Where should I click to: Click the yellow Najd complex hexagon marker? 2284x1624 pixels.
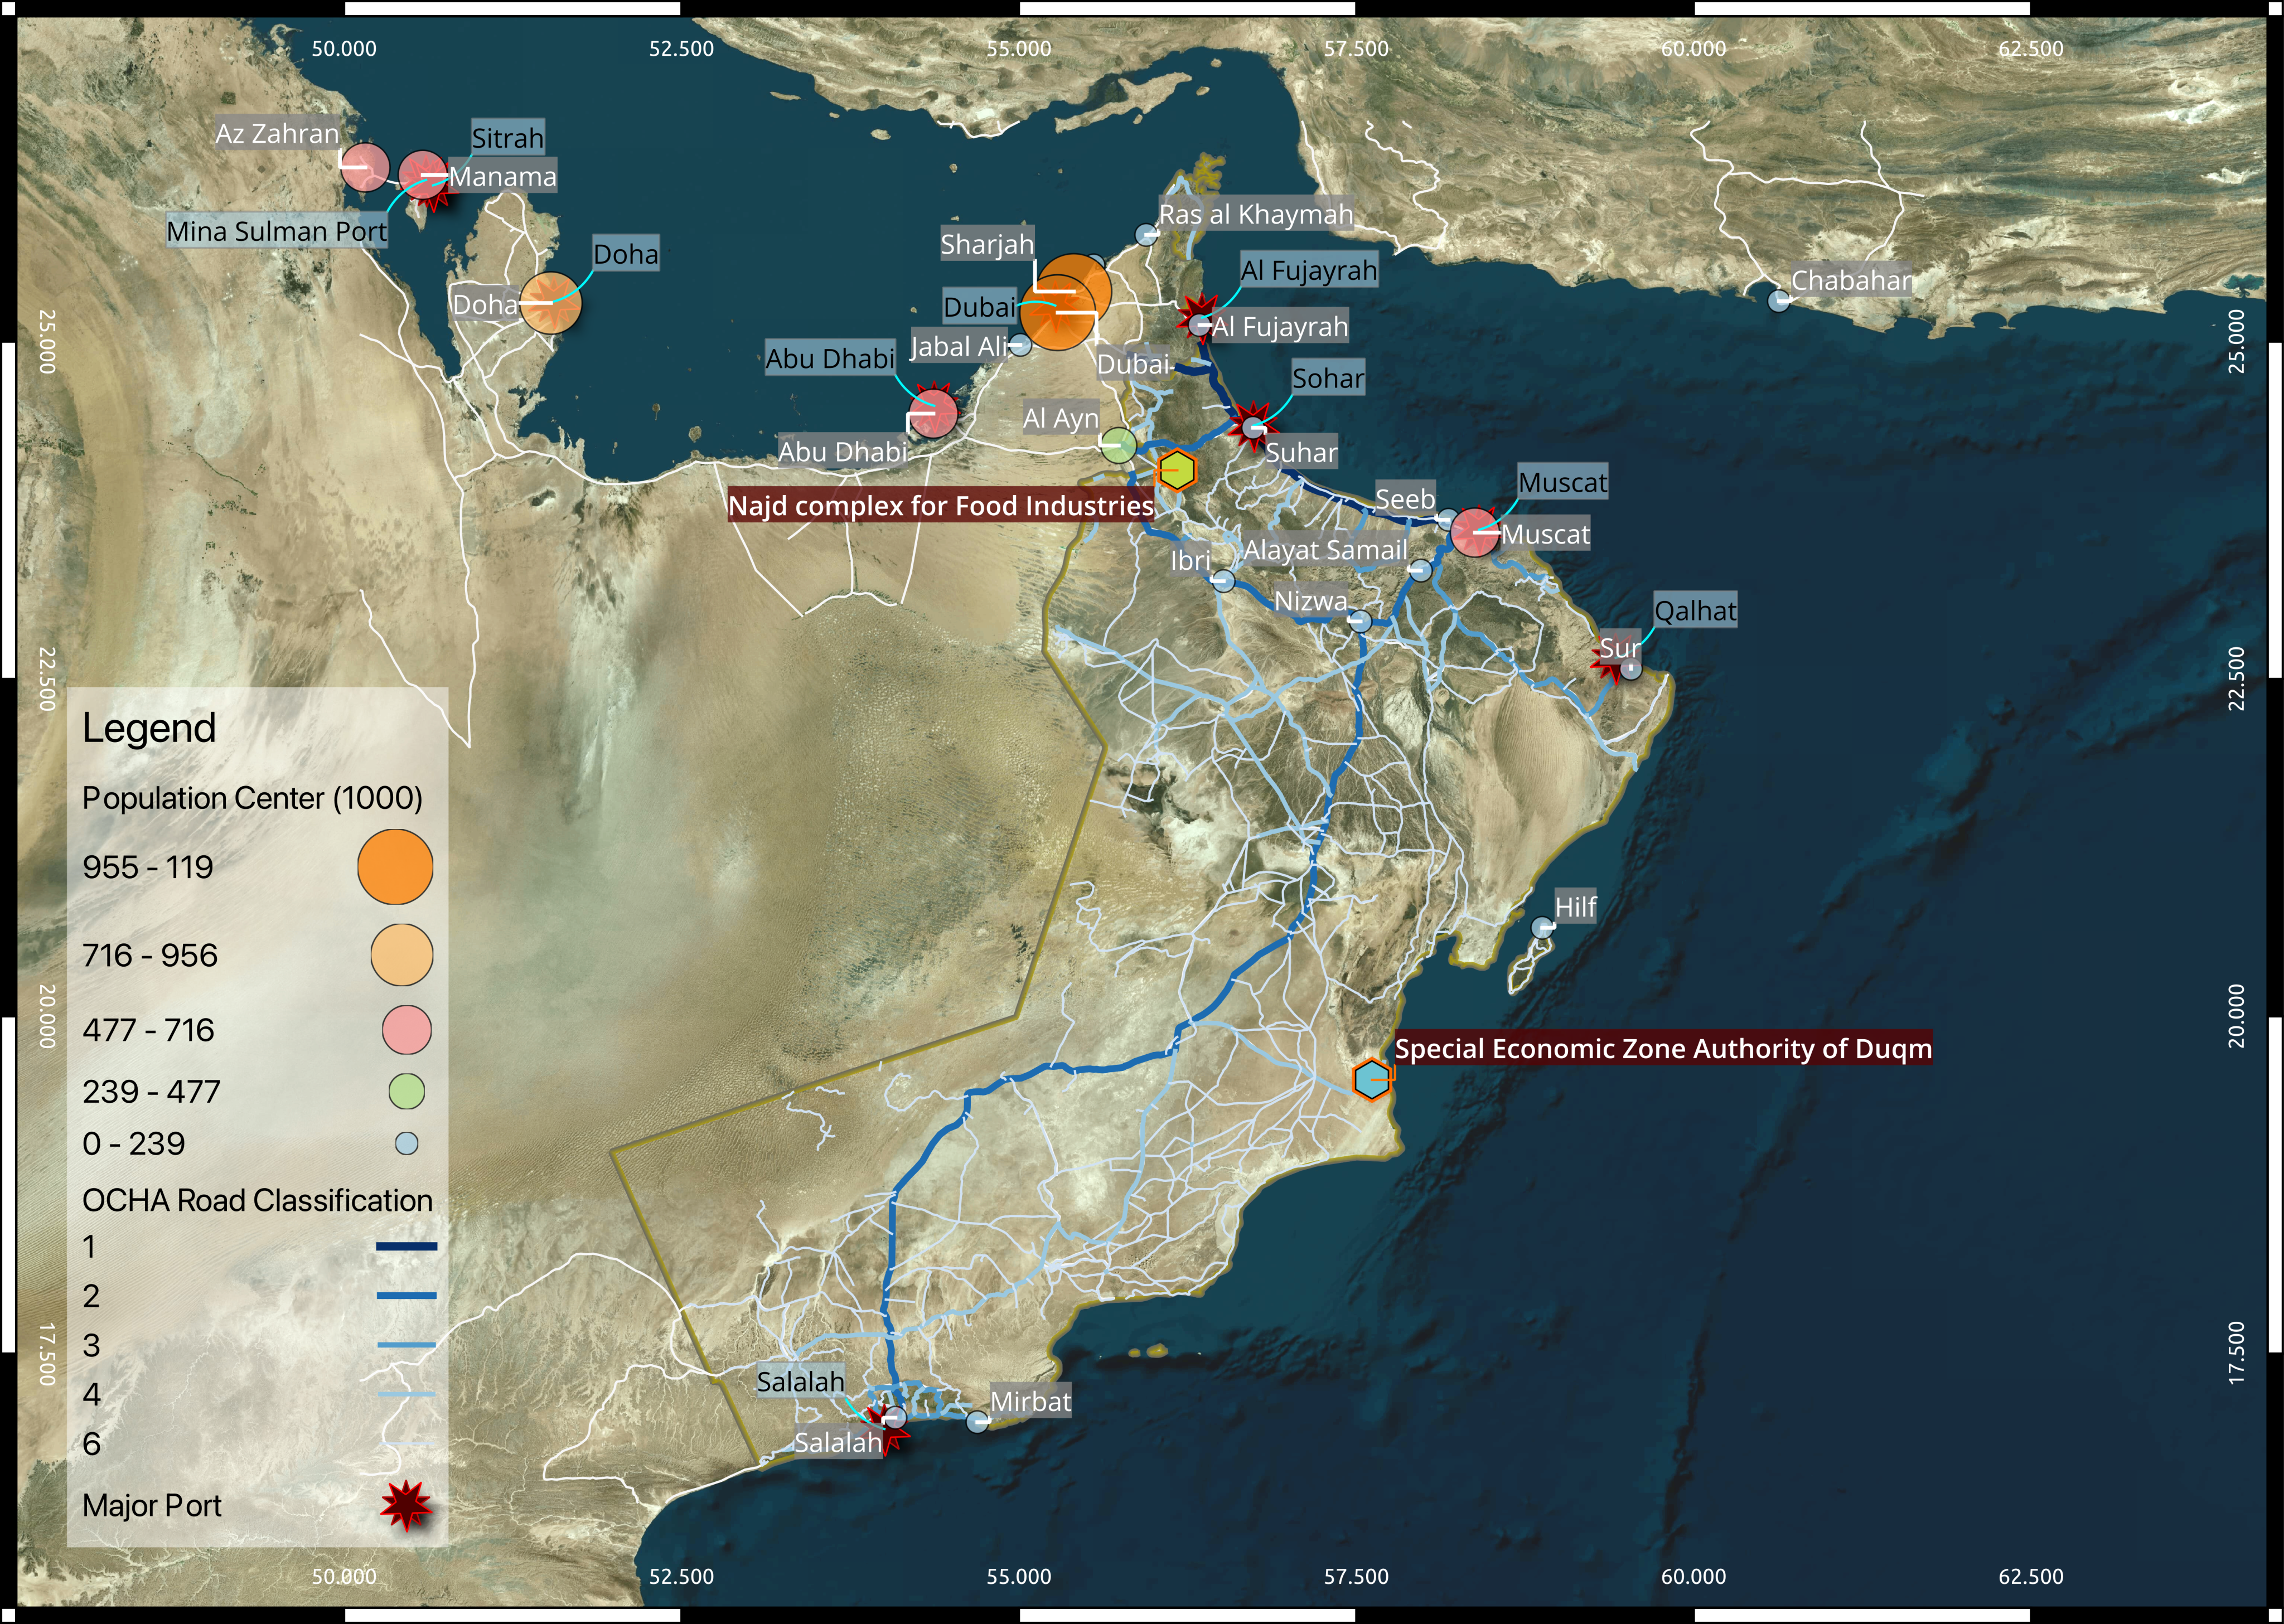pos(1177,470)
